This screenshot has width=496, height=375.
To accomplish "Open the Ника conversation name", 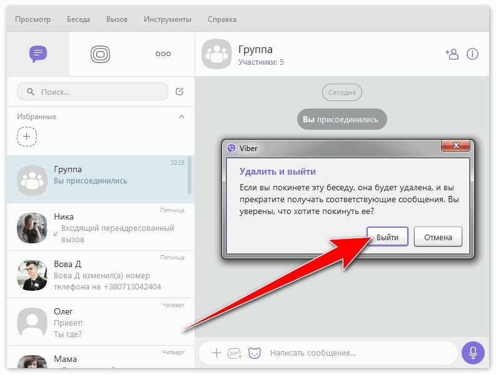I will pos(64,217).
